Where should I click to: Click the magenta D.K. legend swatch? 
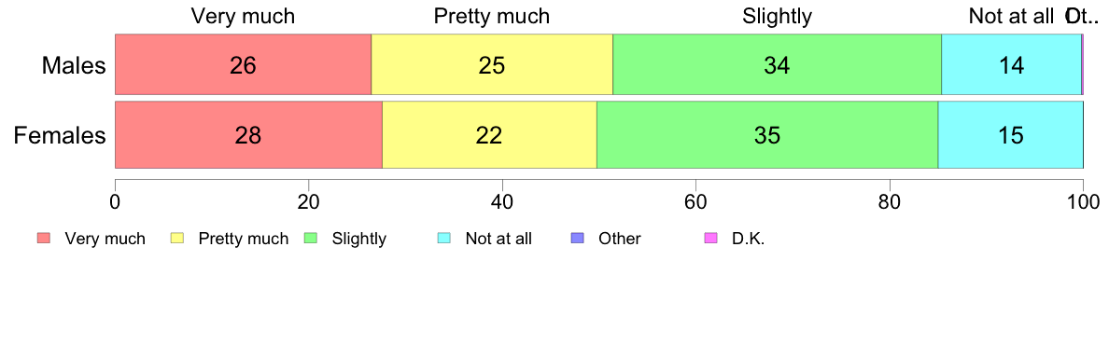tap(710, 239)
